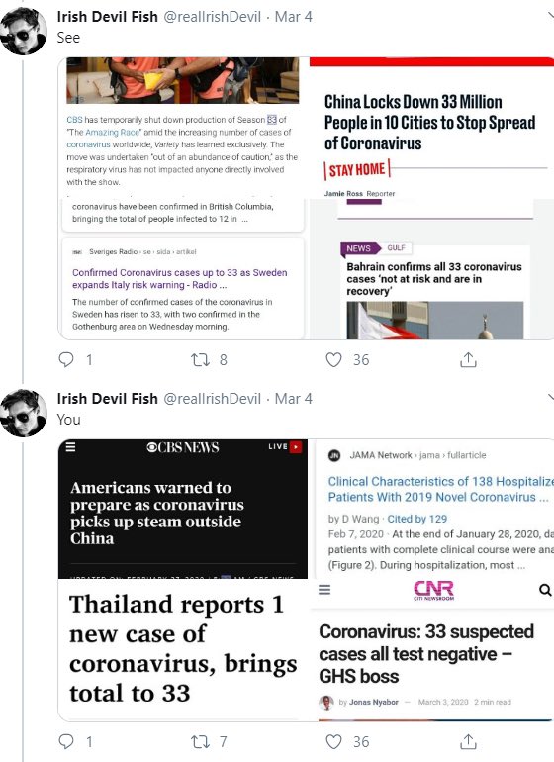View avatar of the second tweet author

coord(24,414)
